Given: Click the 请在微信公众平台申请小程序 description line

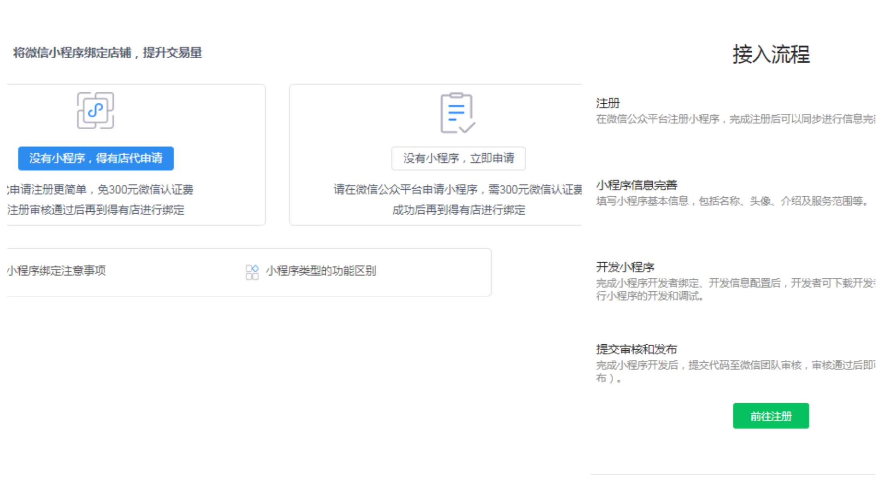Looking at the screenshot, I should pyautogui.click(x=458, y=190).
